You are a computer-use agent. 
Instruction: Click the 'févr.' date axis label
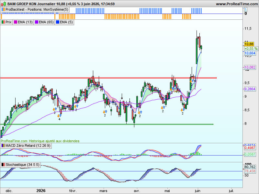[73, 191]
